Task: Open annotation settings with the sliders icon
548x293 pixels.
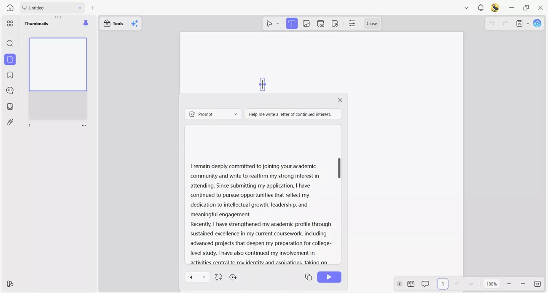Action: tap(352, 23)
